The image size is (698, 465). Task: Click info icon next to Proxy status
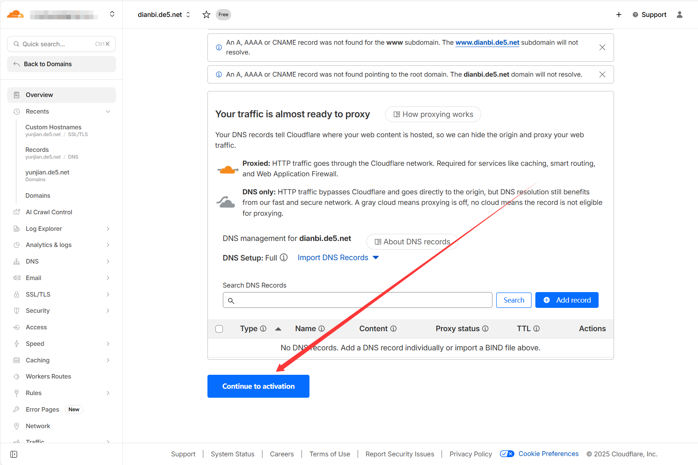click(485, 329)
